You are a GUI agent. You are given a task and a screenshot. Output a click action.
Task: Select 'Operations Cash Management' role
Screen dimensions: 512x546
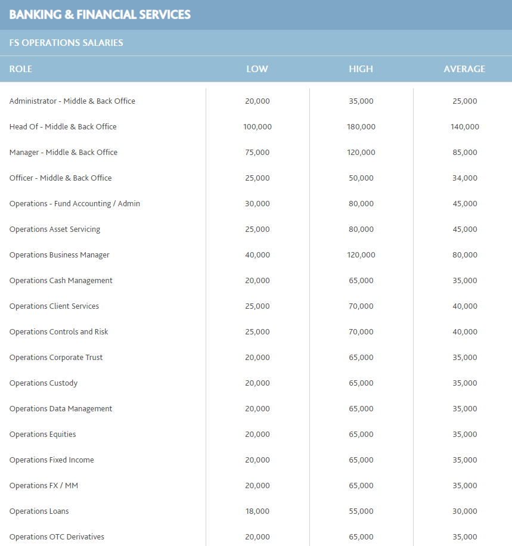click(x=61, y=280)
